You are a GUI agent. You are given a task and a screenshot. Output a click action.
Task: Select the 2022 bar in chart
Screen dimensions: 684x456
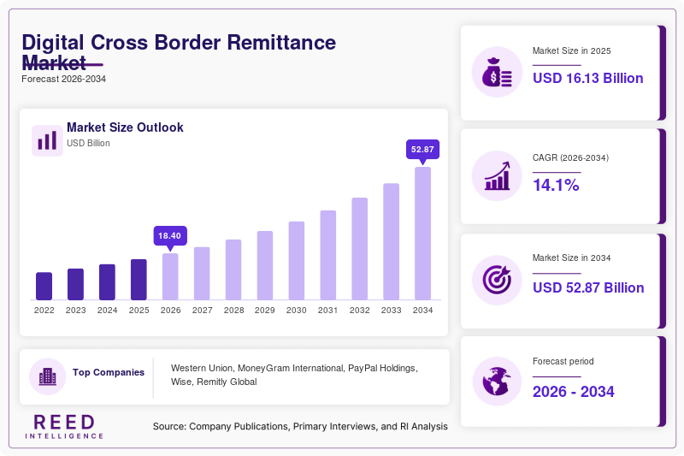tap(44, 287)
